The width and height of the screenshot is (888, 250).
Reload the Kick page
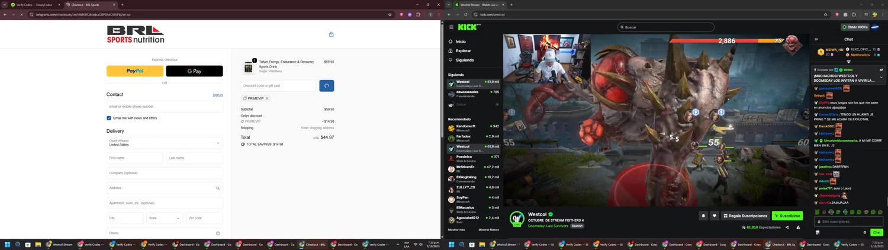[465, 14]
